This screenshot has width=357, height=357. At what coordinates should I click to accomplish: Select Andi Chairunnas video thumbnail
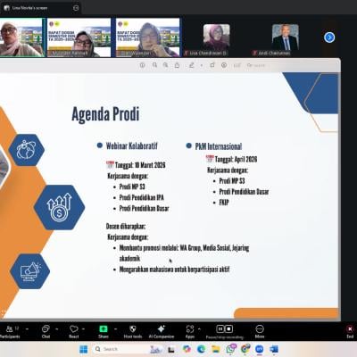(285, 37)
